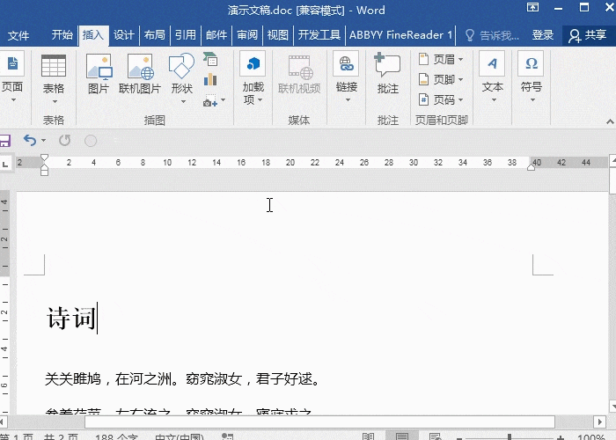Click the tab selector on the ruler corner
This screenshot has width=616, height=440.
click(5, 163)
